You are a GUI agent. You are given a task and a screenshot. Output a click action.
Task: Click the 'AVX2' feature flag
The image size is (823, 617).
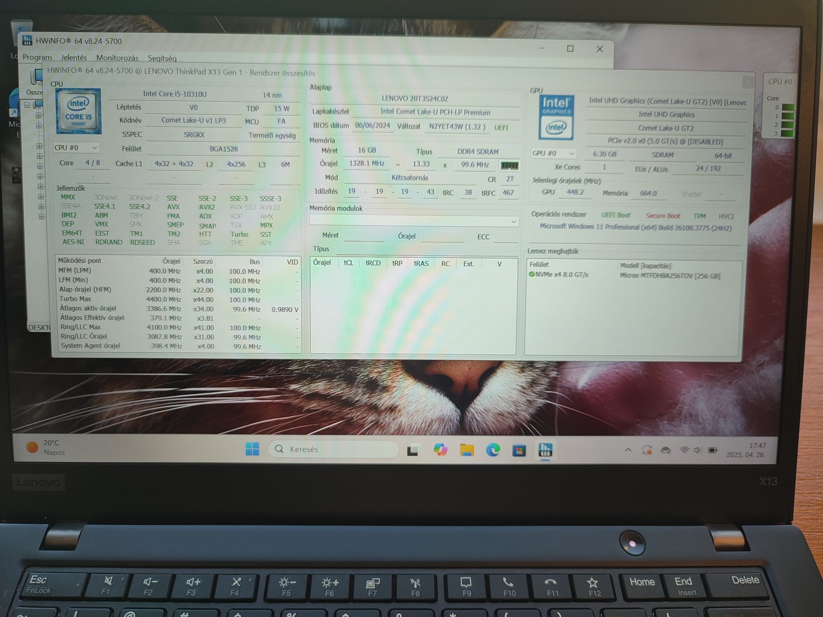(x=207, y=207)
